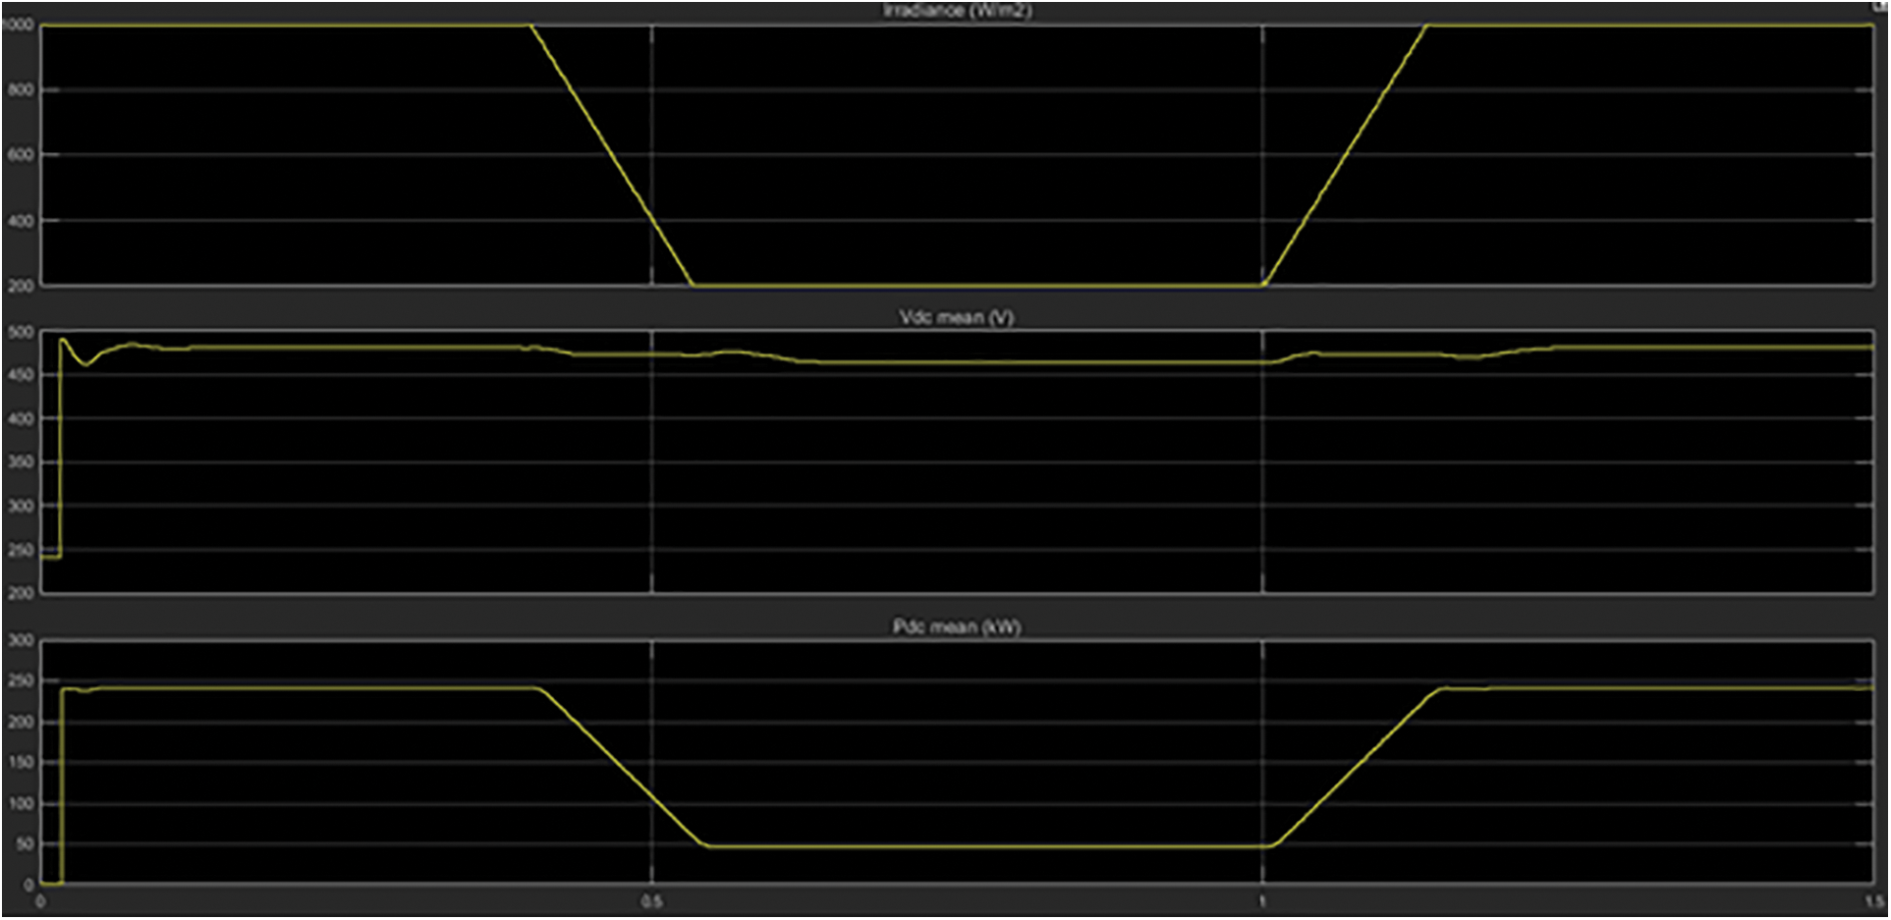This screenshot has width=1891, height=920.
Task: Click the 400 tick label on Vdc axis
Action: pyautogui.click(x=21, y=419)
